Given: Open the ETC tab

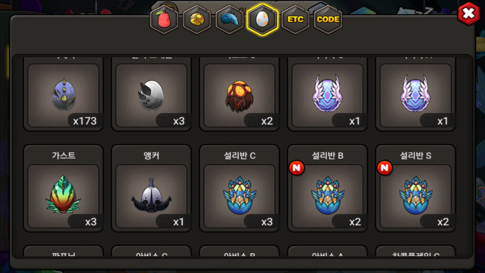Looking at the screenshot, I should (x=295, y=19).
